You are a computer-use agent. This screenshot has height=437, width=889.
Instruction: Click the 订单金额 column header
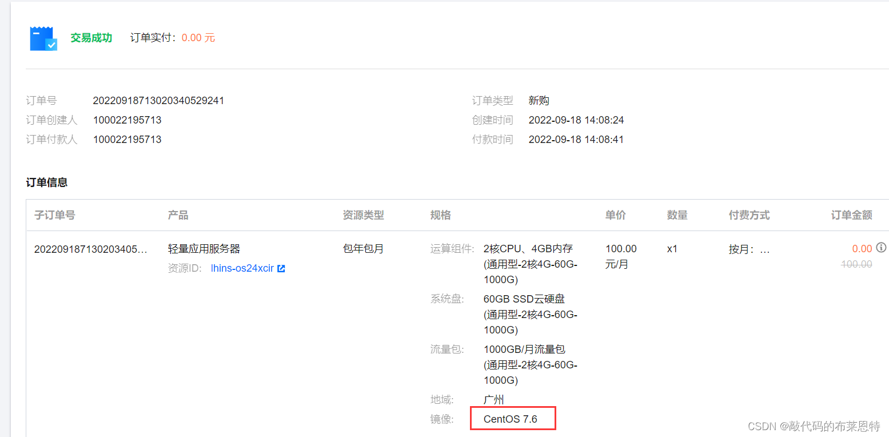pyautogui.click(x=852, y=215)
